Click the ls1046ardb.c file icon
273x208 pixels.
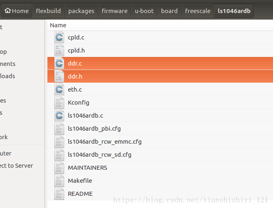click(59, 116)
